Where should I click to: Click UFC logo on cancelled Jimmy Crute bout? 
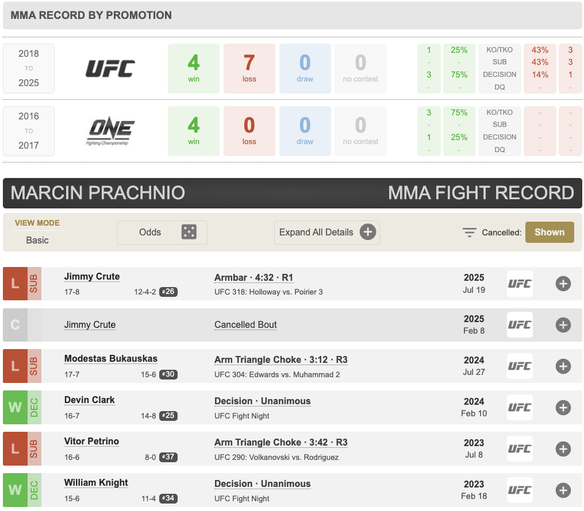[x=520, y=325]
